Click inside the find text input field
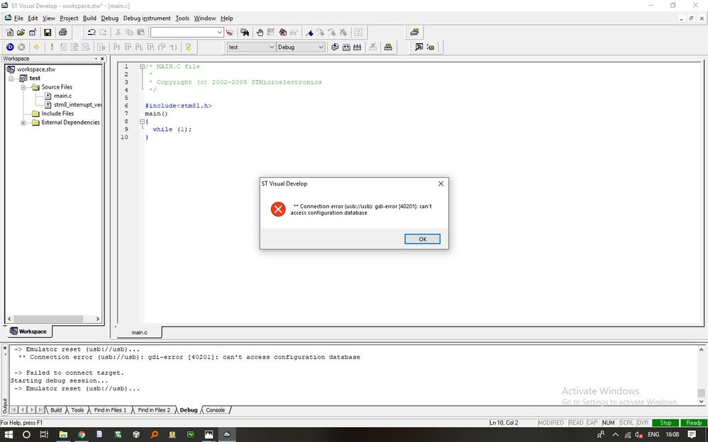The image size is (708, 442). pos(183,33)
